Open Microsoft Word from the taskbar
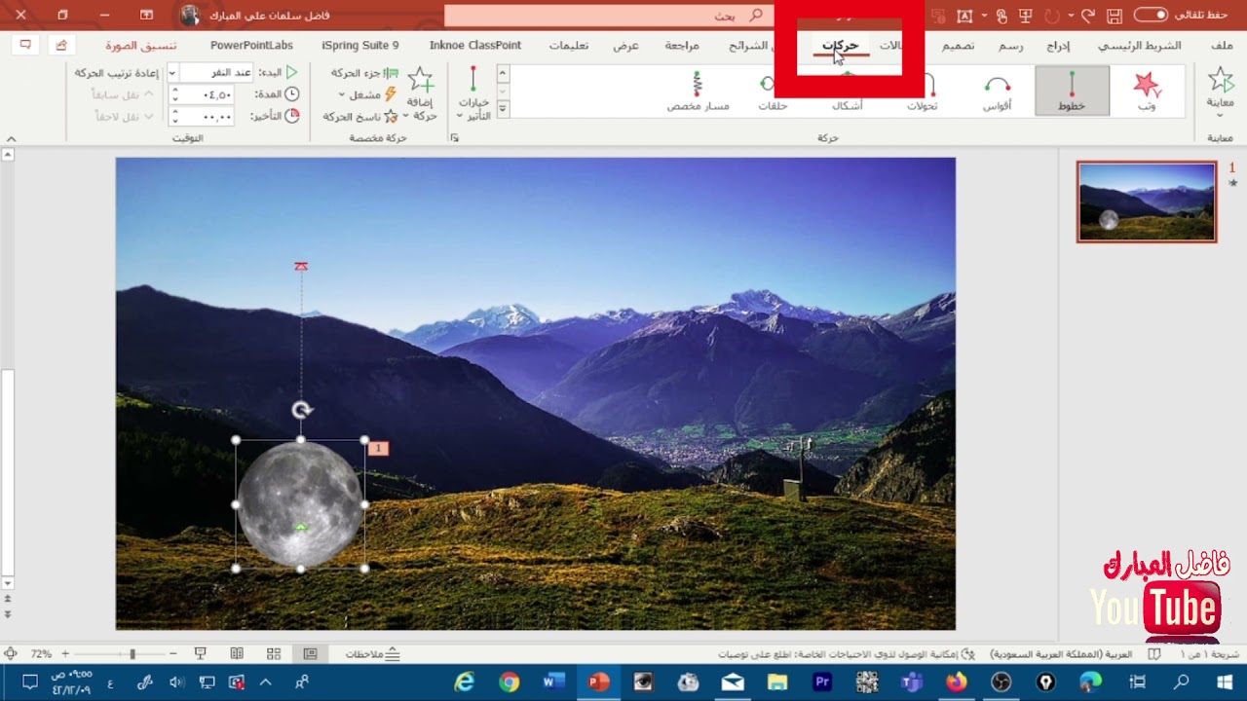This screenshot has height=701, width=1247. tap(554, 683)
